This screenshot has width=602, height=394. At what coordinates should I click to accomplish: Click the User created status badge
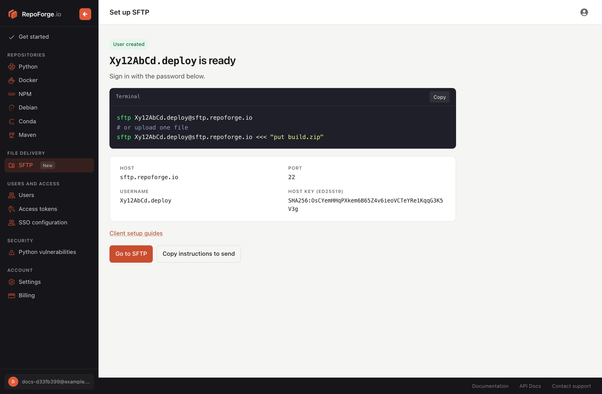pos(129,44)
